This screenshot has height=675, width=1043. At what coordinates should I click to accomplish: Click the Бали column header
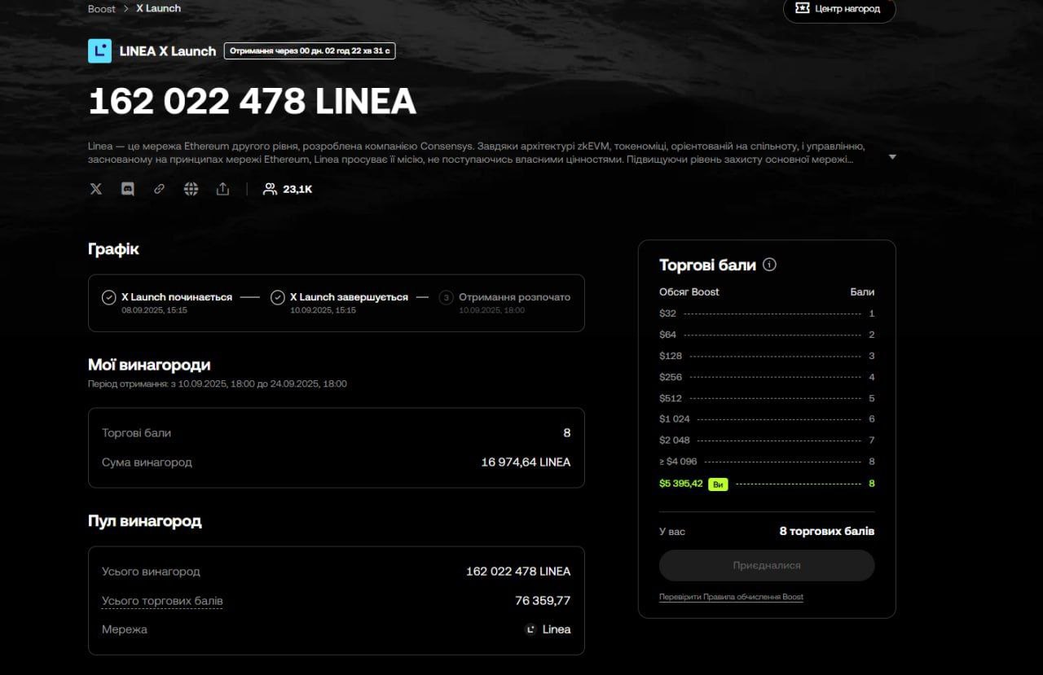862,291
